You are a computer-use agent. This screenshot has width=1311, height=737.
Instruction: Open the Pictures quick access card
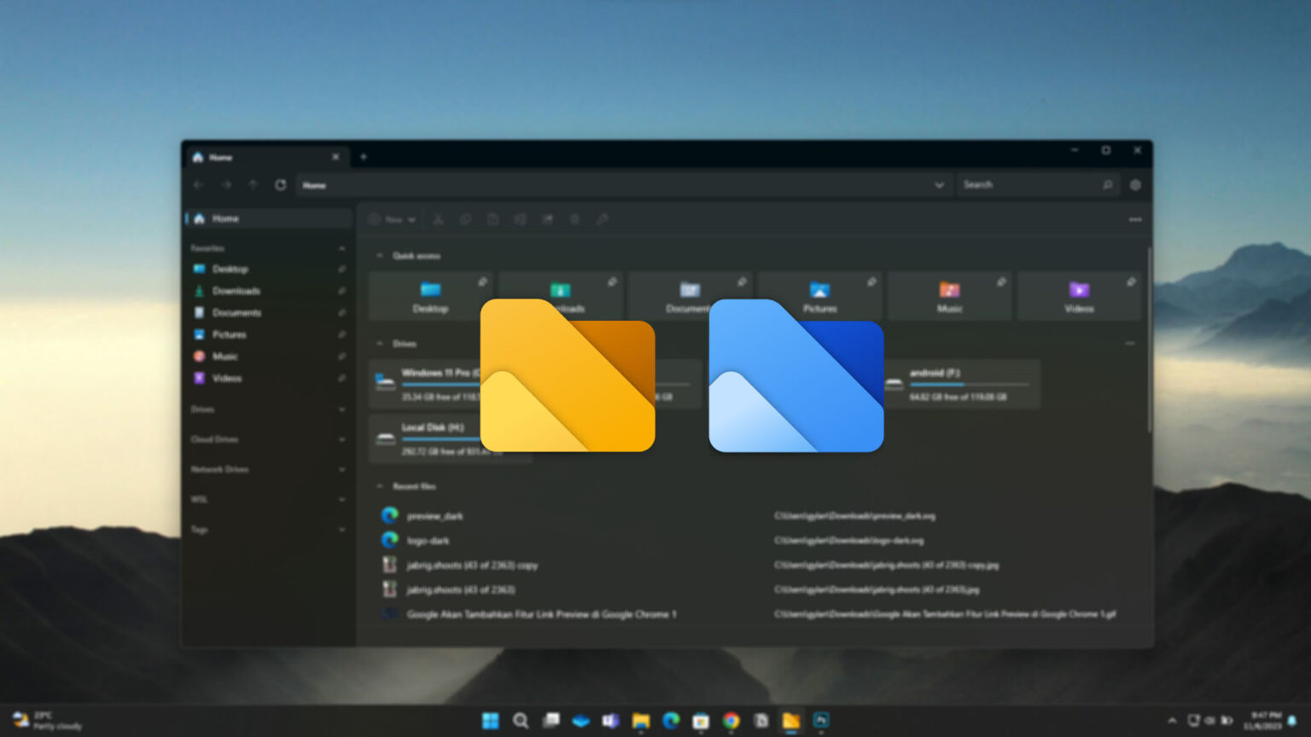(x=819, y=296)
